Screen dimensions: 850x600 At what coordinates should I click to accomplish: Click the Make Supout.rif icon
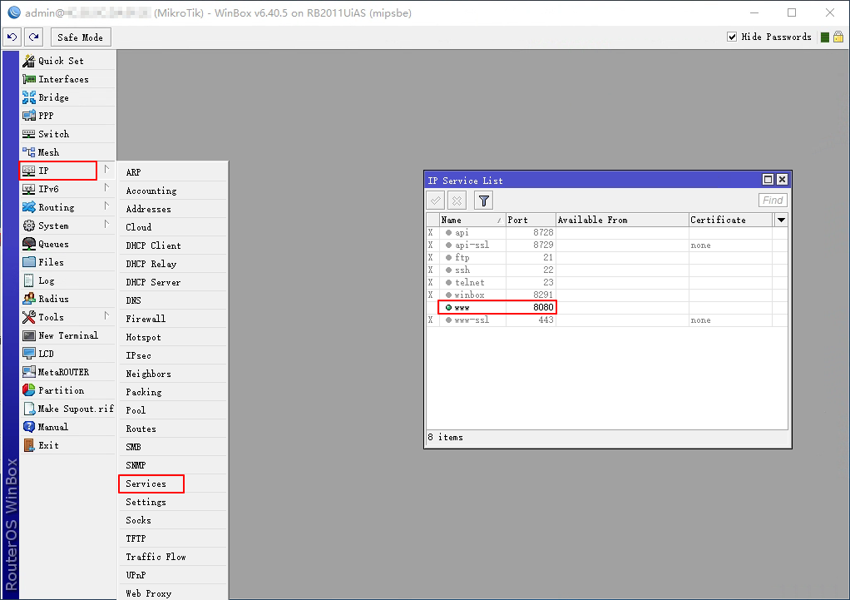click(29, 409)
